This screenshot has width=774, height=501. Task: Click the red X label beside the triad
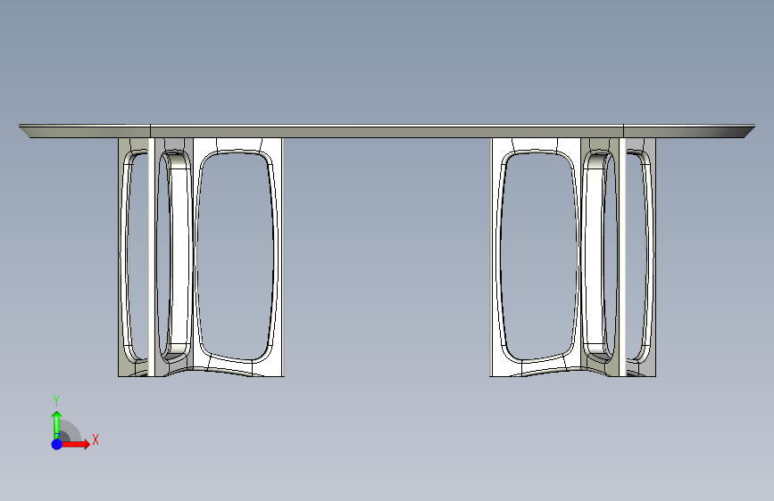[x=96, y=439]
